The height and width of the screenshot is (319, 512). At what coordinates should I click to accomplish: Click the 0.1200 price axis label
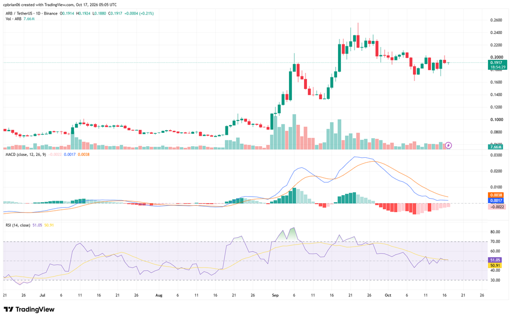pyautogui.click(x=496, y=107)
